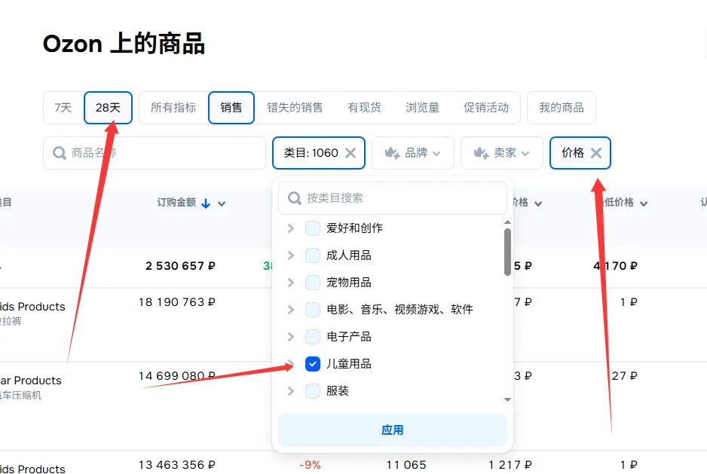
Task: Switch to 销售 tab
Action: pos(231,108)
